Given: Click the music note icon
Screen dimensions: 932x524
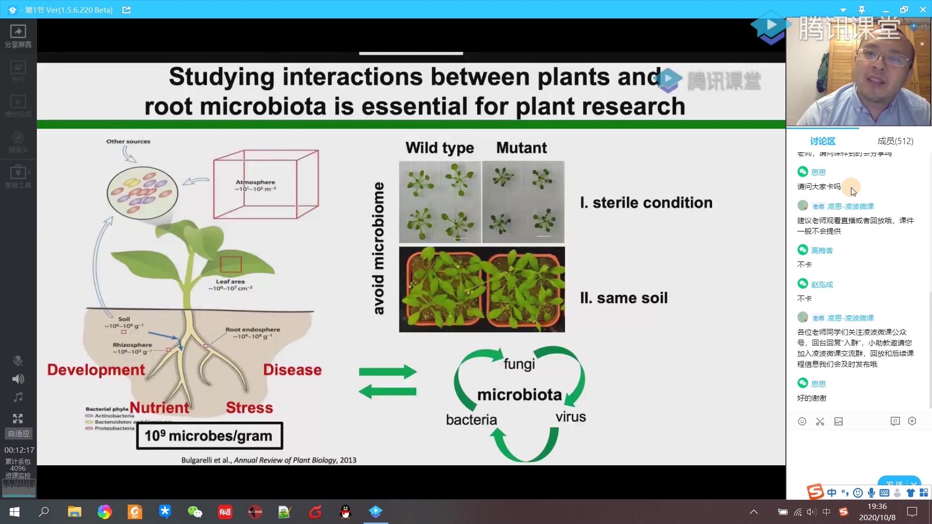Looking at the screenshot, I should (18, 397).
